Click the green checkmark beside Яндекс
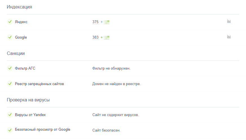The width and height of the screenshot is (246, 140). (x=10, y=22)
